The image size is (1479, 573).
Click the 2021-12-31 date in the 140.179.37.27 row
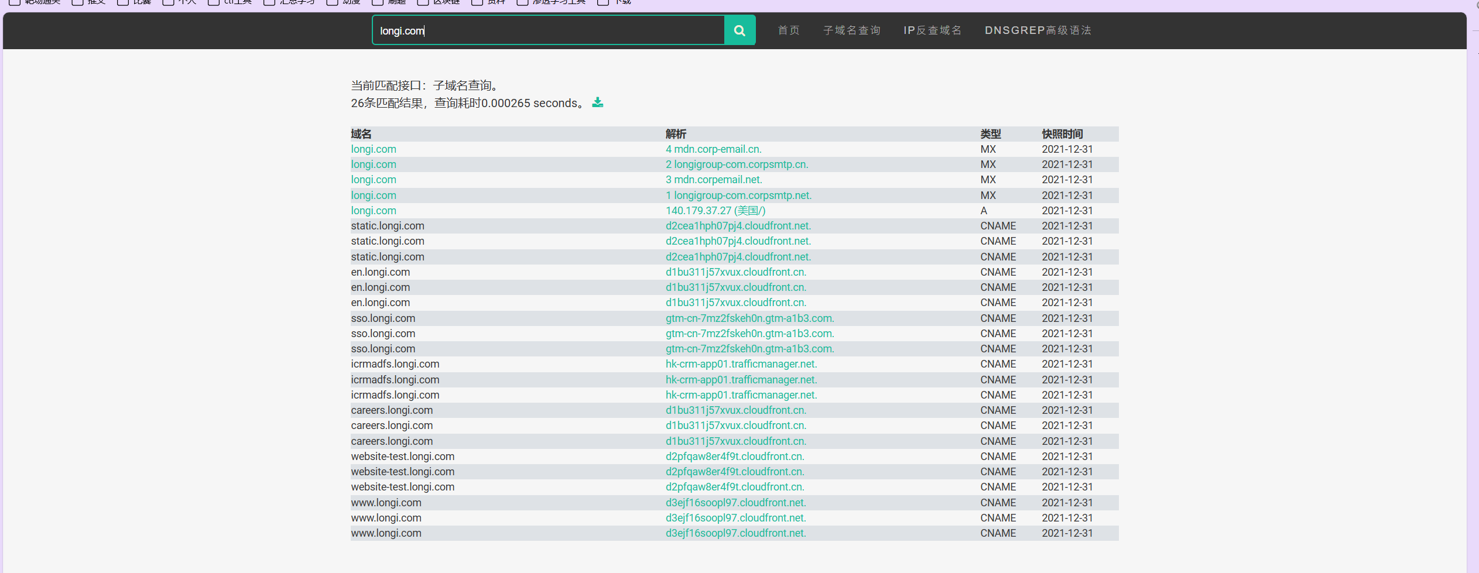[1067, 211]
